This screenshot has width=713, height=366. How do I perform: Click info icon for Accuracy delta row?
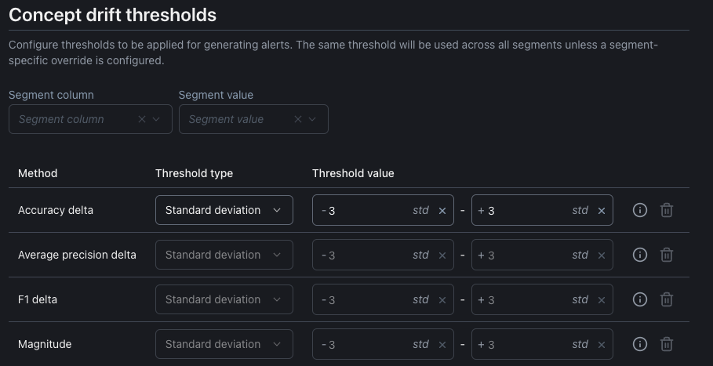[640, 210]
